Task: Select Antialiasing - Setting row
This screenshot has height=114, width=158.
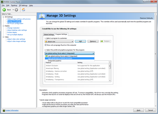Action: click(x=77, y=77)
